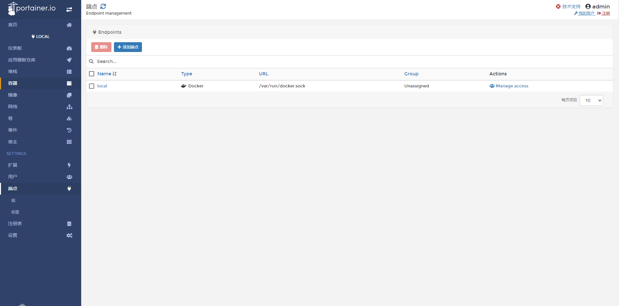
Task: Click the bolt icon for 扩展
Action: pos(69,165)
